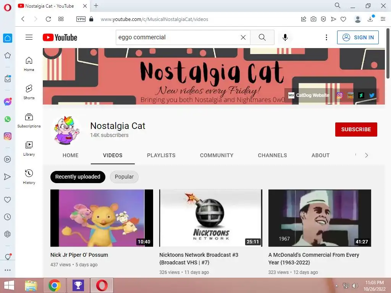Switch to the HOME channel tab
Screen dimensions: 391x293
click(x=71, y=156)
